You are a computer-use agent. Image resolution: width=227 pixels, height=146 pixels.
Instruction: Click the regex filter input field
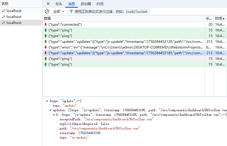pyautogui.click(x=111, y=11)
